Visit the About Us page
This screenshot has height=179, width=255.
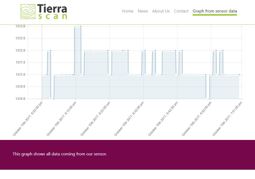(x=161, y=11)
